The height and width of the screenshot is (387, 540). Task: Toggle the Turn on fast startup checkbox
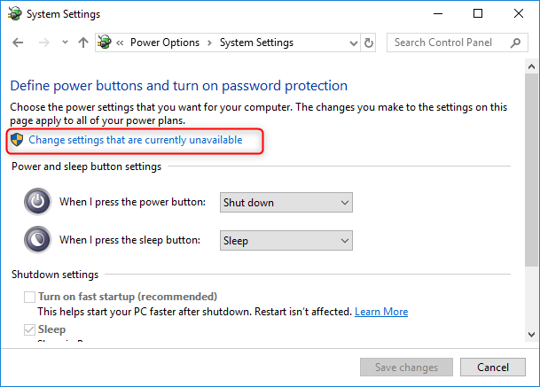point(30,297)
